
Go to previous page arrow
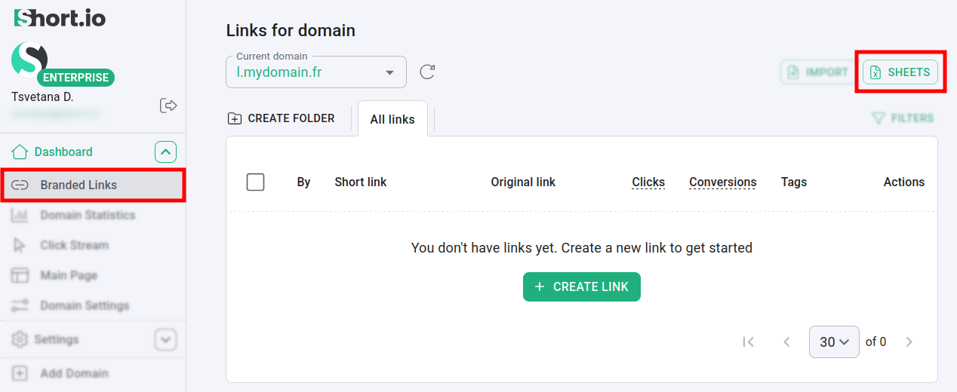coord(786,342)
